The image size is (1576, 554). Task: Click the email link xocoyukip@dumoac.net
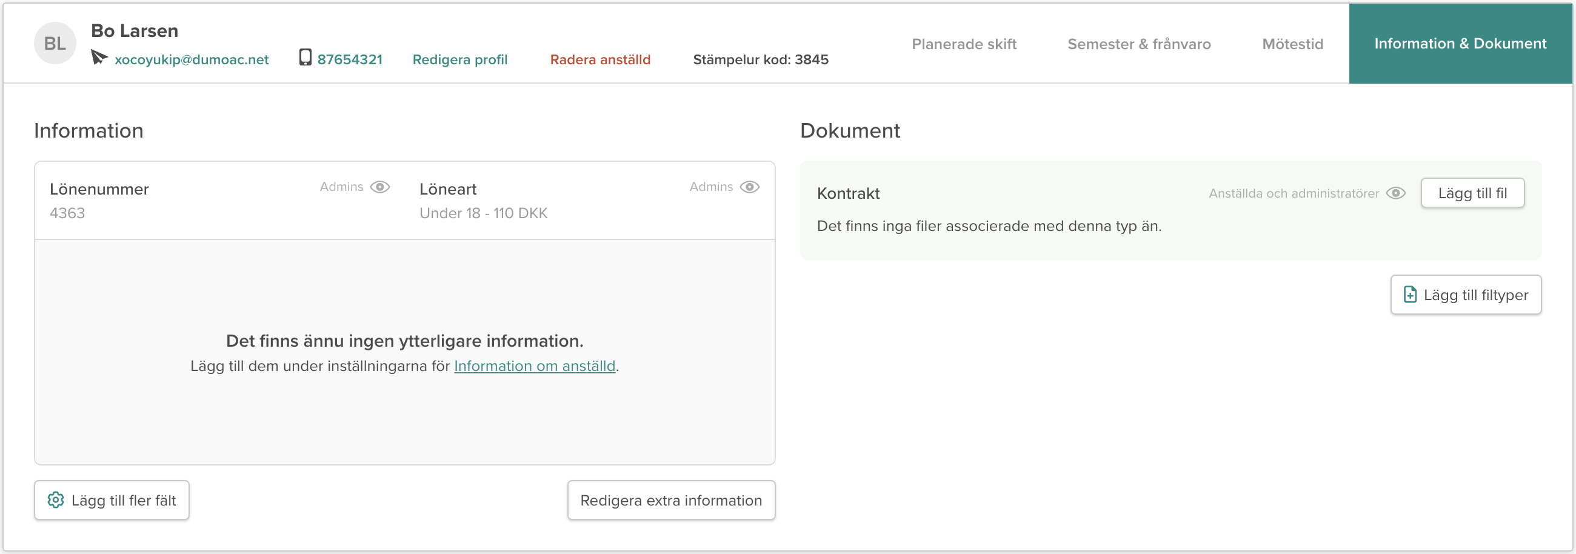coord(192,59)
